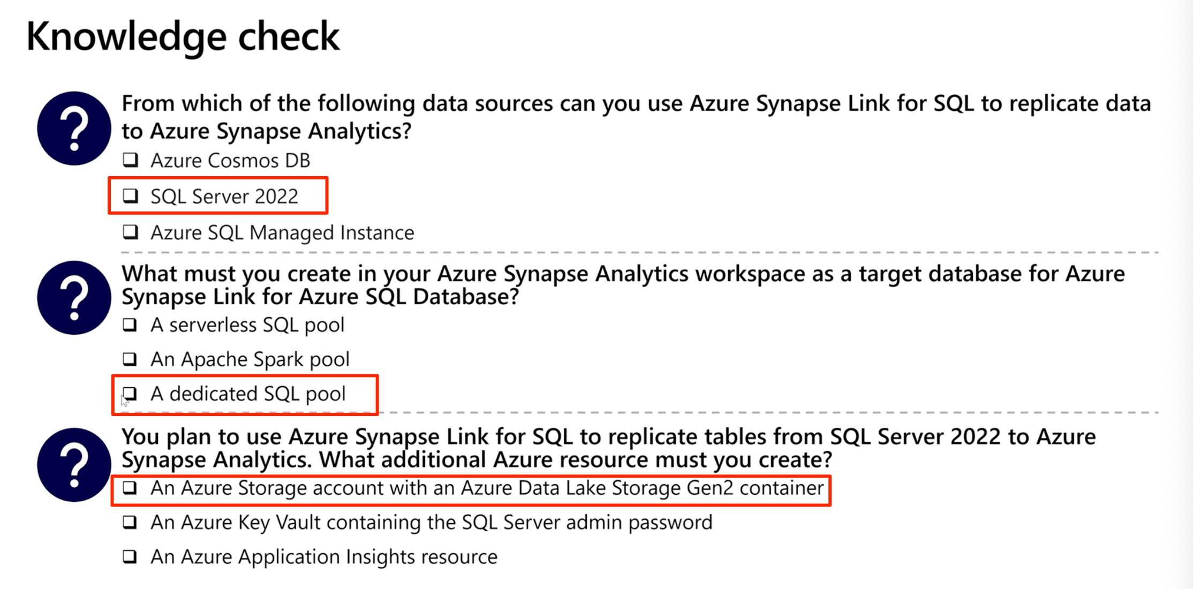Select the Azure Application Insights resource checkbox

coord(130,557)
